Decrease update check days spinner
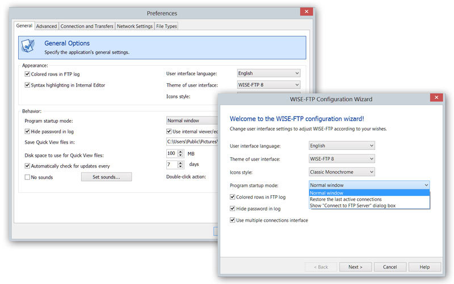Screen dimensions: 454x284 pos(180,166)
